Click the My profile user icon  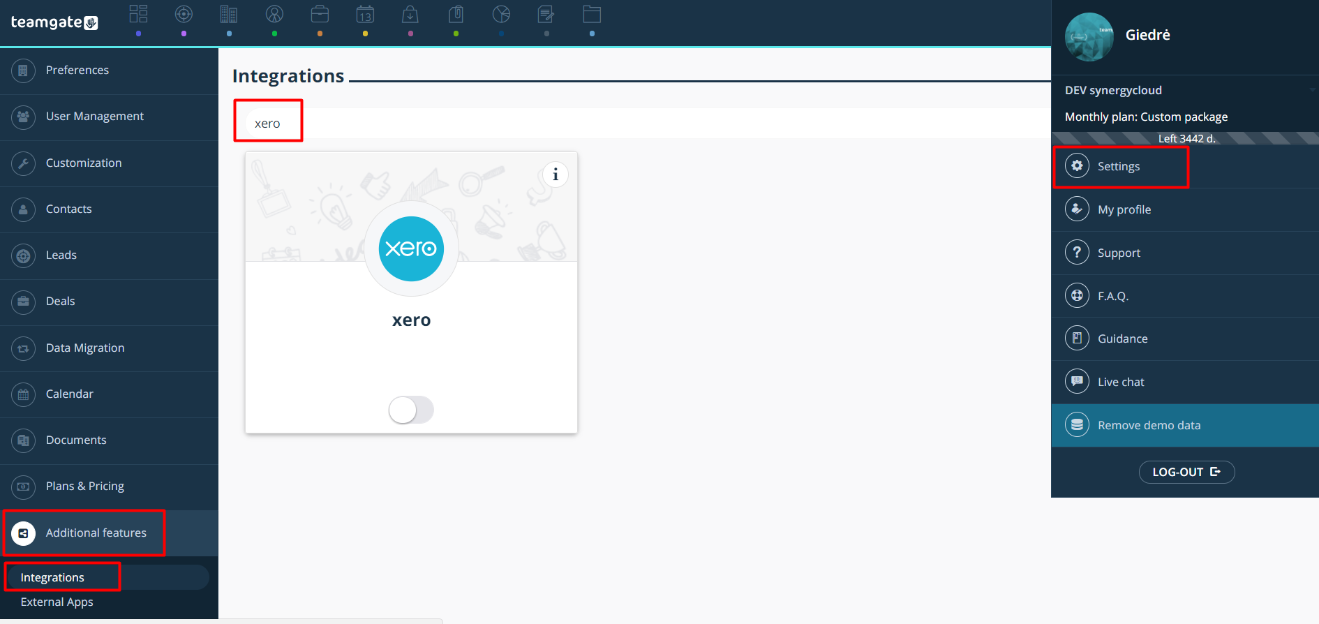coord(1077,209)
